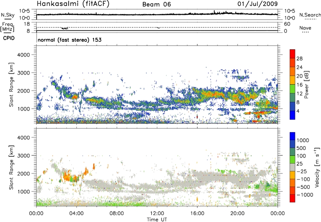Viewport: 321px width, 222px height.
Task: Click the '-25' velocity colorbar label
Action: point(302,171)
